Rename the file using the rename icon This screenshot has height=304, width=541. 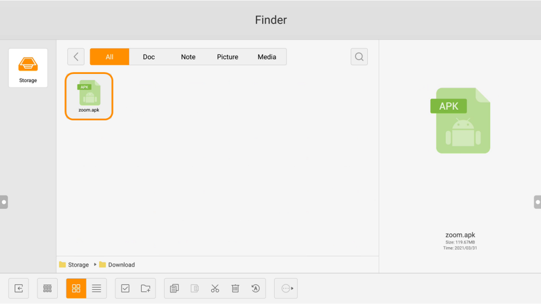[256, 288]
